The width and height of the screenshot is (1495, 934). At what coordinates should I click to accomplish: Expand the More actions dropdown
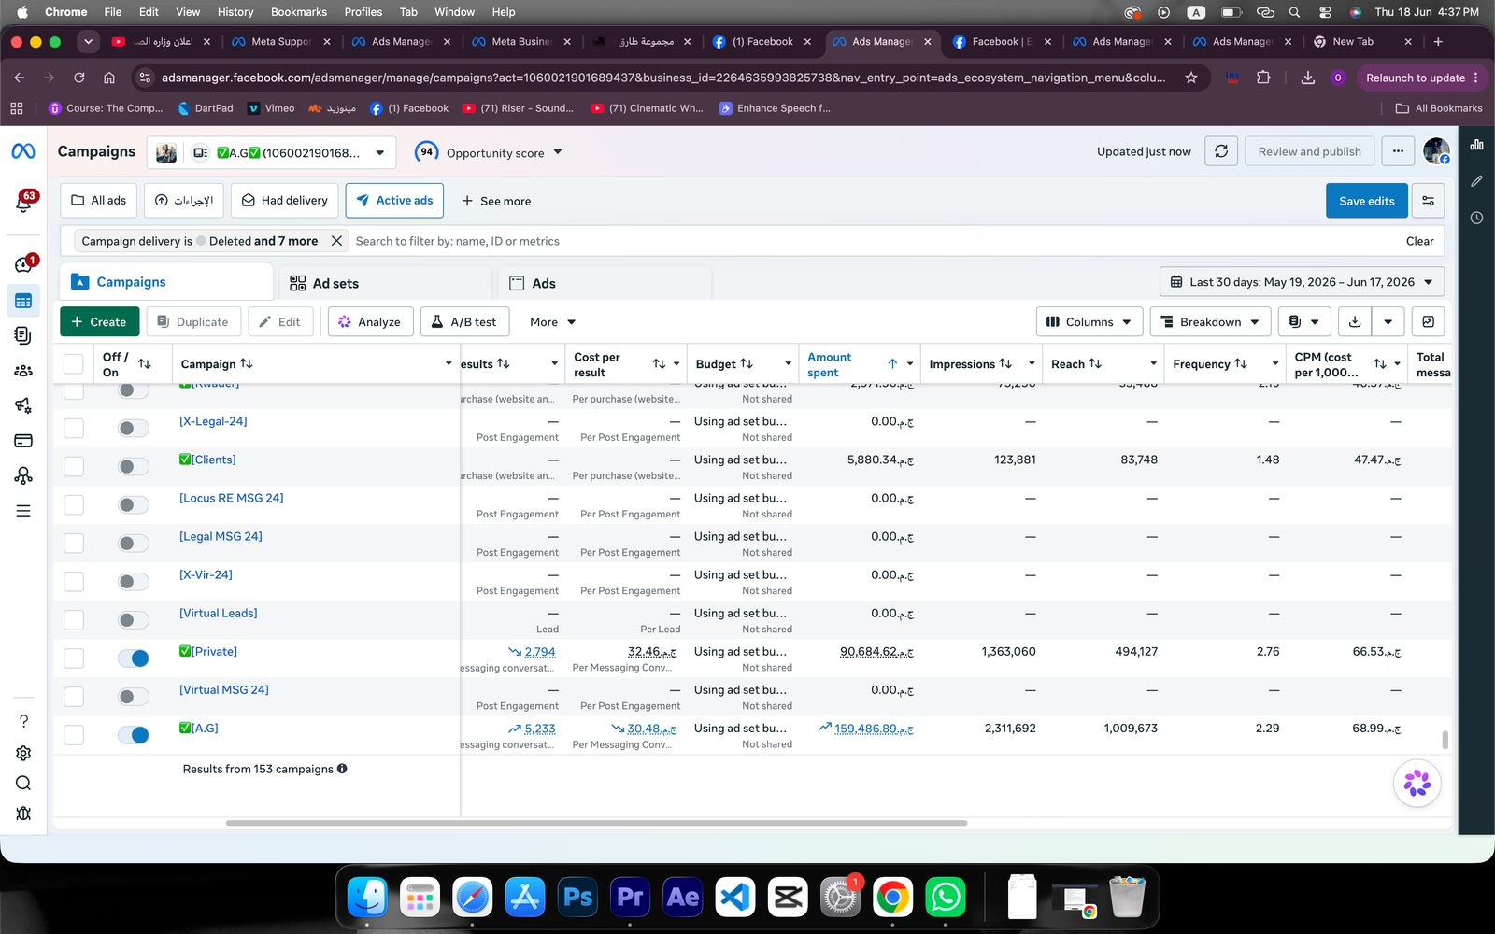552,321
